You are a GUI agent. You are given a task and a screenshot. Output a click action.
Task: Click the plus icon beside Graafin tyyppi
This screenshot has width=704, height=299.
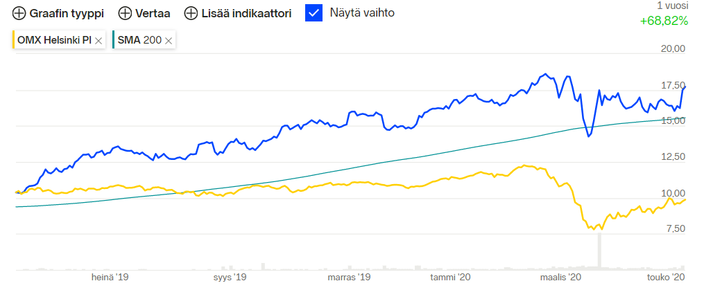pos(19,13)
